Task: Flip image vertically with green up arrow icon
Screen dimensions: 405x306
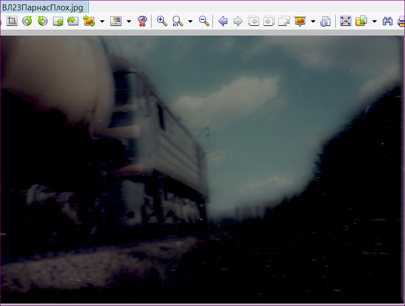Action: point(58,21)
